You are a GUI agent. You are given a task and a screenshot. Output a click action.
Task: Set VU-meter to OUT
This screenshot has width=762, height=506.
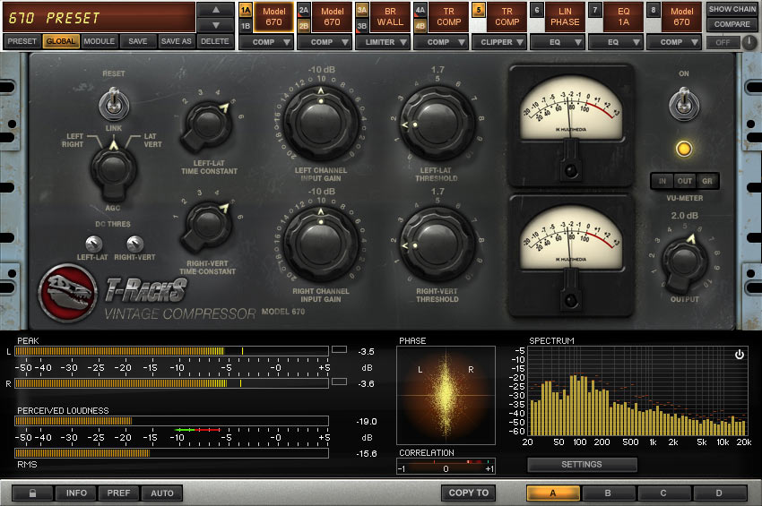point(684,181)
